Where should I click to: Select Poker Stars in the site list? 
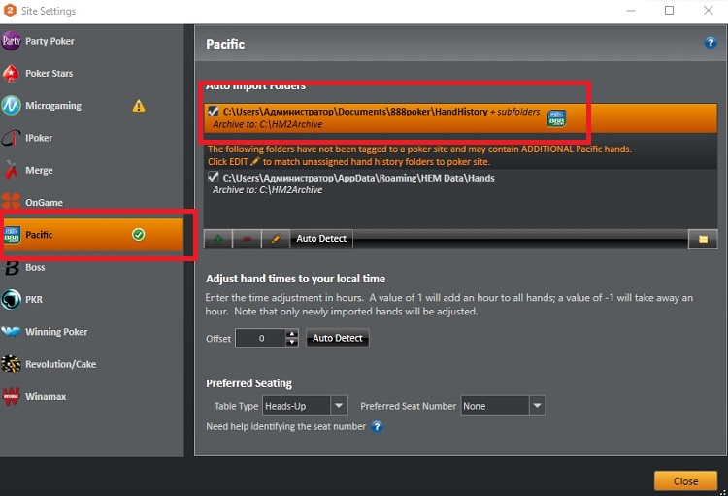pyautogui.click(x=92, y=74)
